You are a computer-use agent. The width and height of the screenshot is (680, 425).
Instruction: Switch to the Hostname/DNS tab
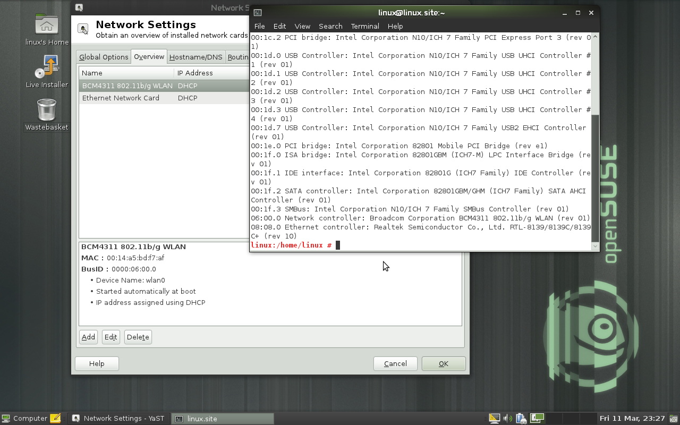196,57
